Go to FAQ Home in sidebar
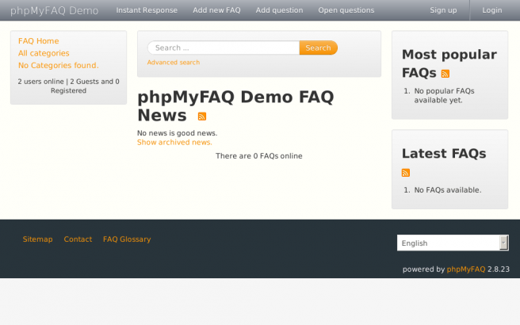 point(38,41)
